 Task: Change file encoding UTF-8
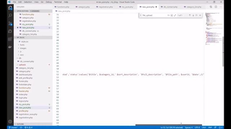pyautogui.click(x=197, y=128)
